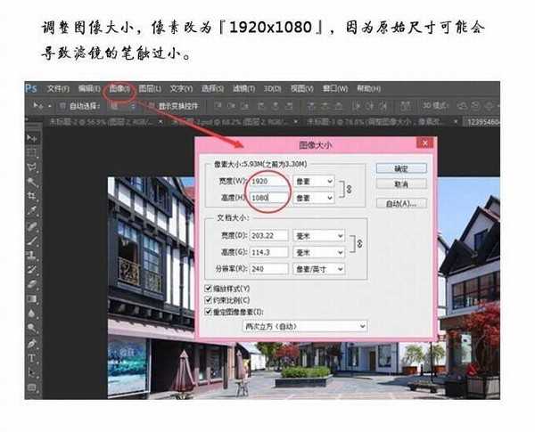Activate the Eyedropper tool
535x432 pixels.
point(32,211)
